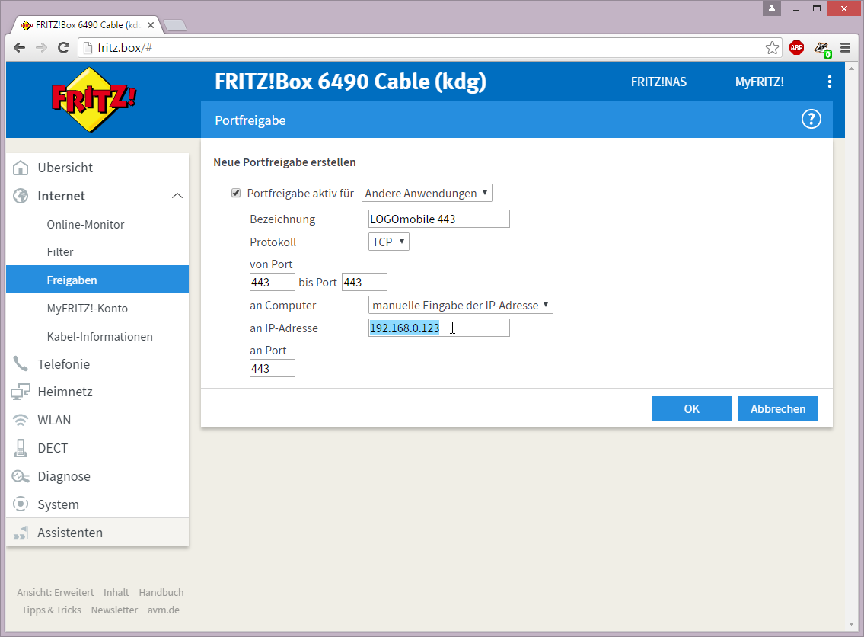The width and height of the screenshot is (864, 637).
Task: Close the FRITZ!Box browser tab
Action: pyautogui.click(x=151, y=25)
